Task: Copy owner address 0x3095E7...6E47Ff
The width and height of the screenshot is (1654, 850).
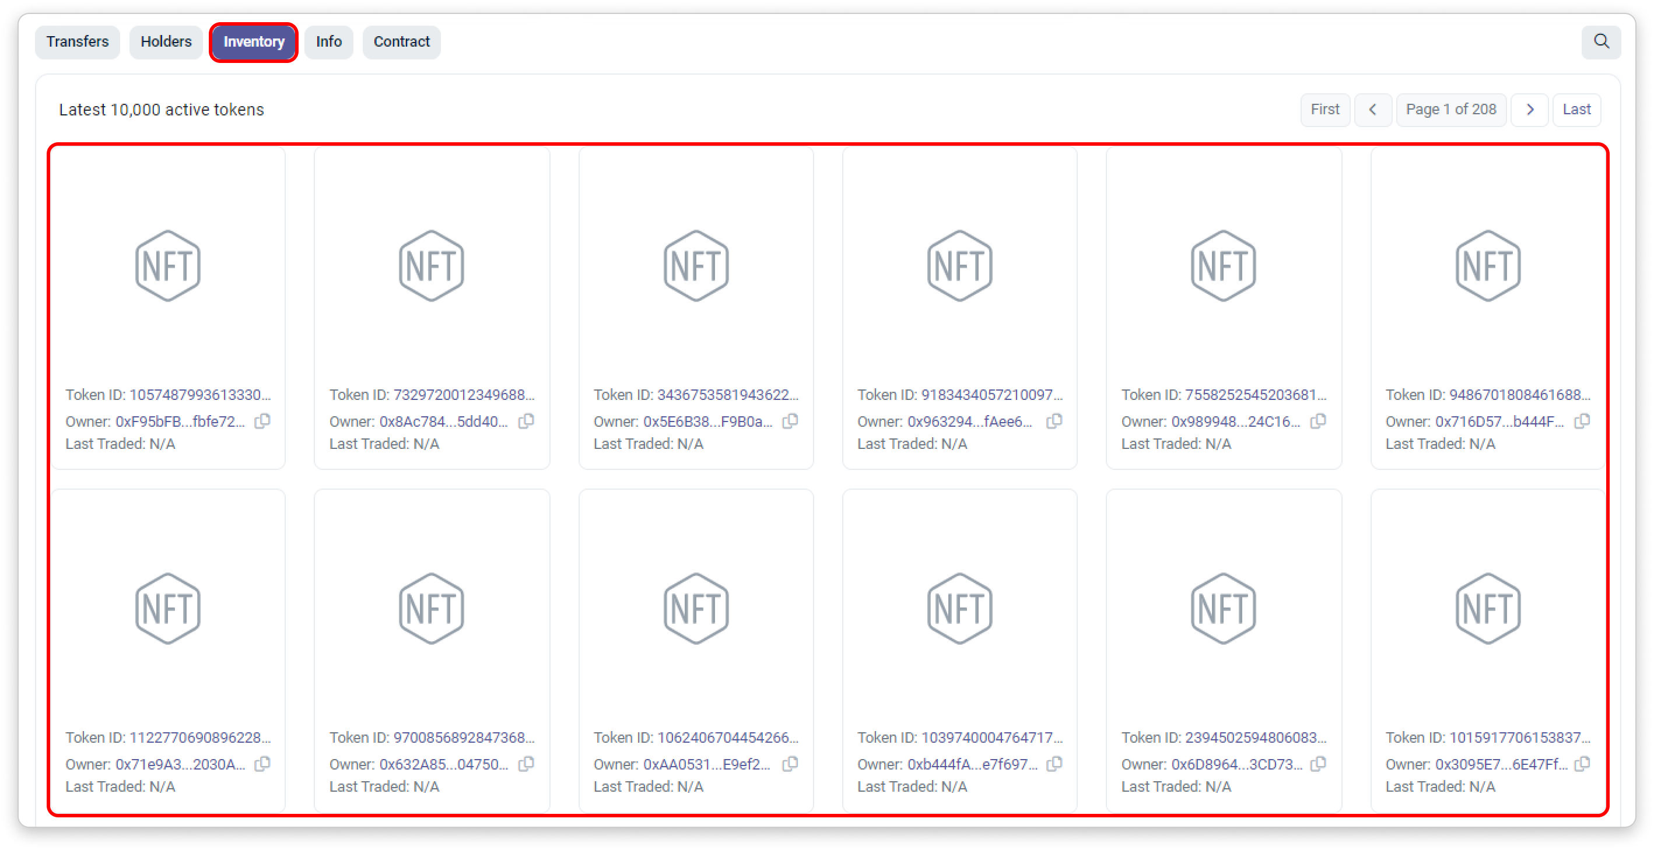Action: 1582,764
